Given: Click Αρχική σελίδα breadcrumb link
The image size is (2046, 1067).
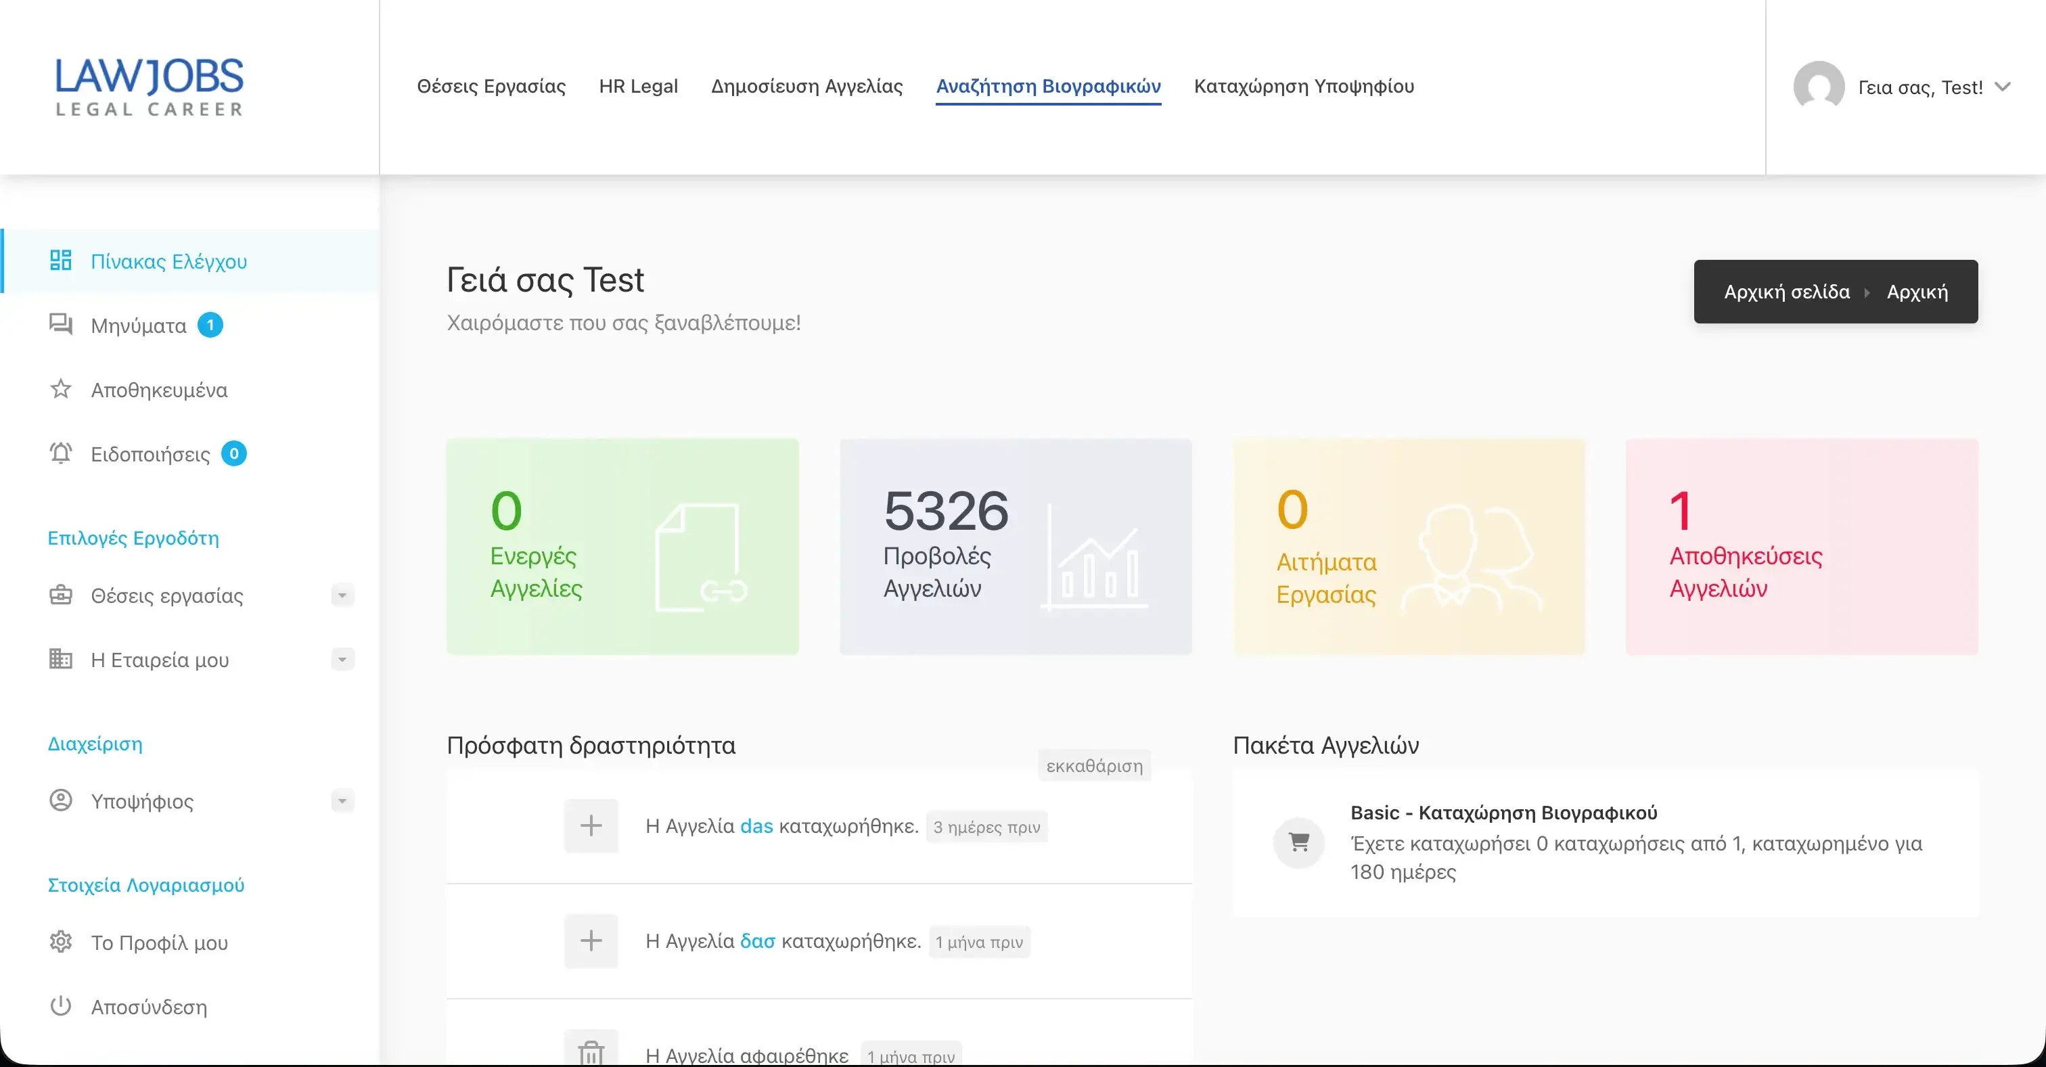Looking at the screenshot, I should pyautogui.click(x=1787, y=292).
